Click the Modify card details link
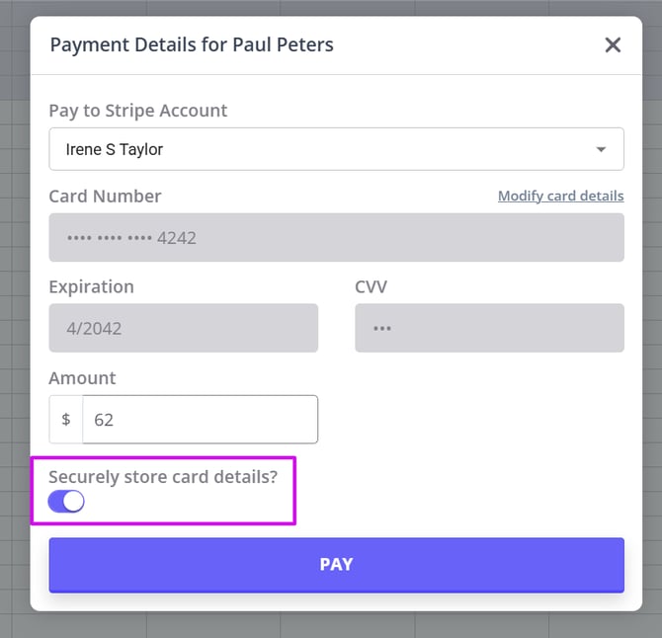This screenshot has height=638, width=662. 560,196
